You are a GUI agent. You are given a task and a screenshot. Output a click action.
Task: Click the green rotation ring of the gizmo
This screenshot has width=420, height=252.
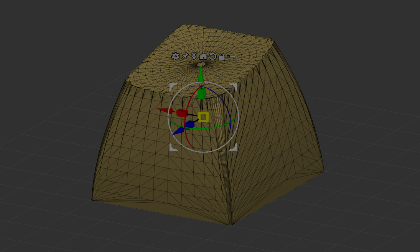(204, 128)
